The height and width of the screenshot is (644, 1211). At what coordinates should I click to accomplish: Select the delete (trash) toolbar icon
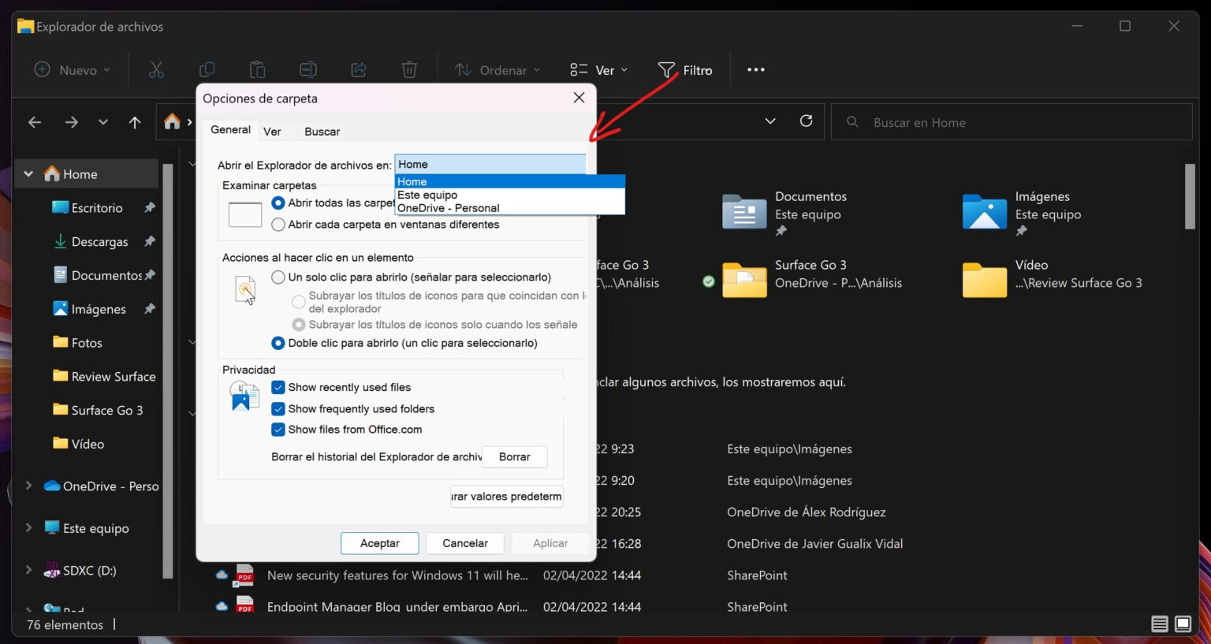[409, 69]
